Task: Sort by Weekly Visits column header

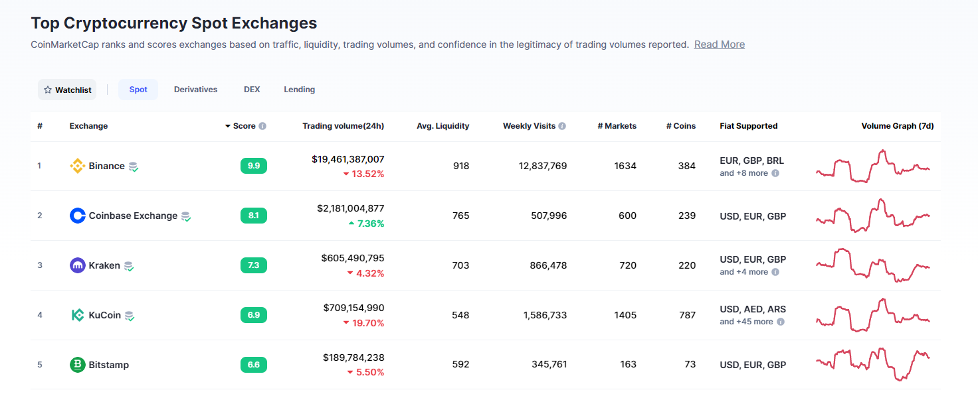Action: tap(529, 126)
